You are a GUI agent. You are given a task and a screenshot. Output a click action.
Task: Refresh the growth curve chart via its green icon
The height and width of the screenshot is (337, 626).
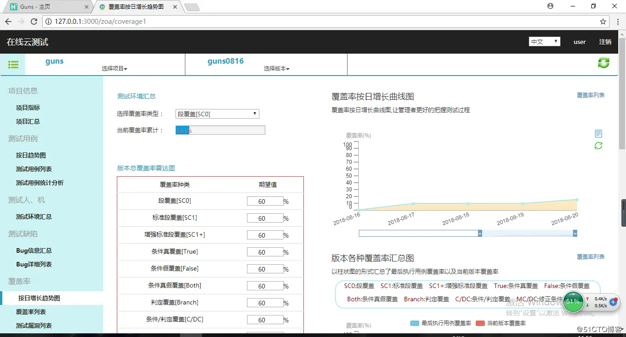pyautogui.click(x=599, y=146)
